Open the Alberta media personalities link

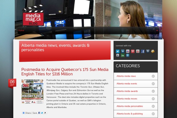click(x=130, y=106)
